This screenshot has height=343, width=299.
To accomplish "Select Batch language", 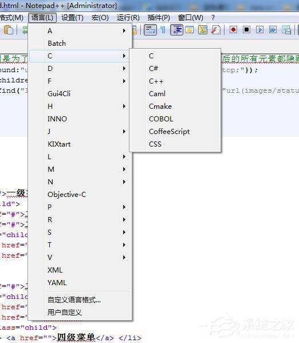I will [x=80, y=44].
